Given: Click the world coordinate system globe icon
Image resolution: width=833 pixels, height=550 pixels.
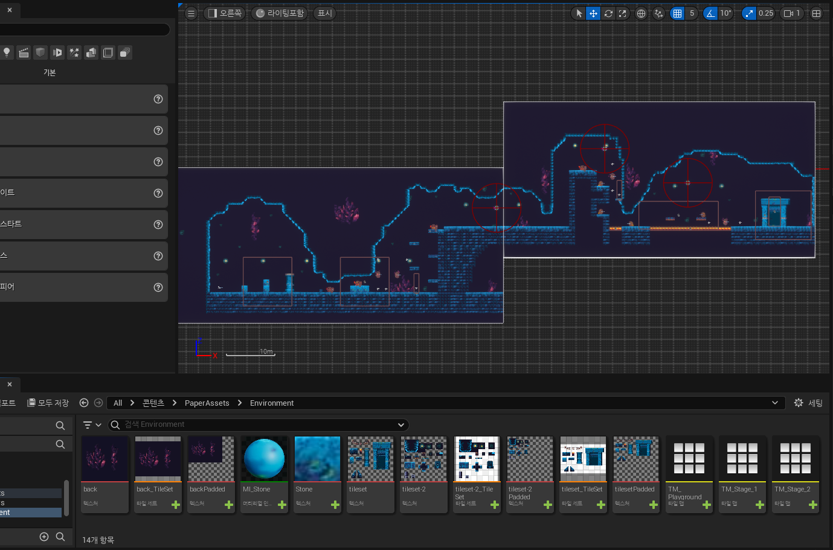Looking at the screenshot, I should pyautogui.click(x=641, y=13).
